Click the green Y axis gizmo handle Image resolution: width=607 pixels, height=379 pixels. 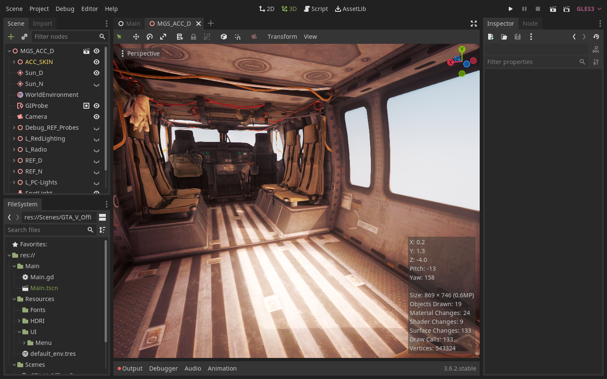coord(462,49)
